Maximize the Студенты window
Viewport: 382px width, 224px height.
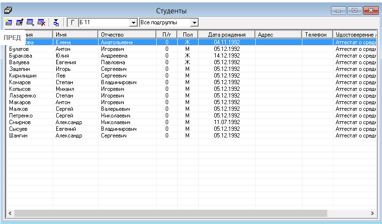click(354, 10)
